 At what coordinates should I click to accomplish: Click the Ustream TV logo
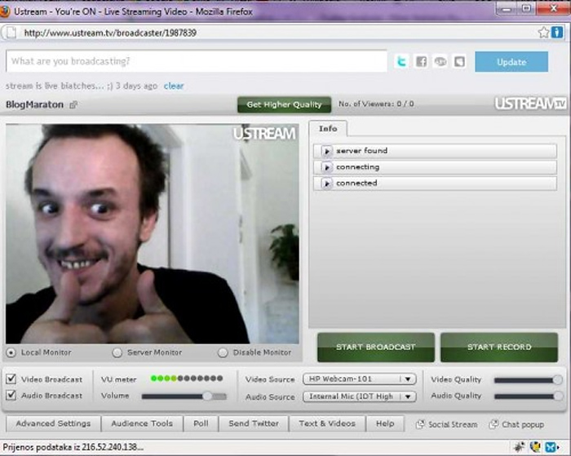pos(530,104)
